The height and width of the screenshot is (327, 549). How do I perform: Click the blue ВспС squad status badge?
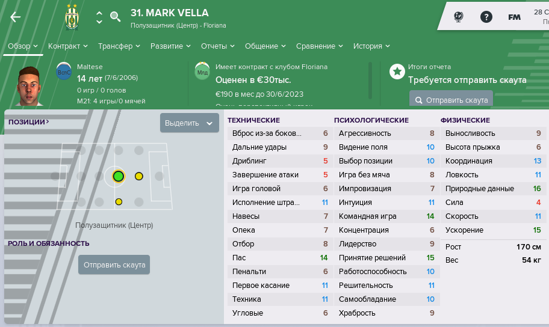[x=64, y=71]
